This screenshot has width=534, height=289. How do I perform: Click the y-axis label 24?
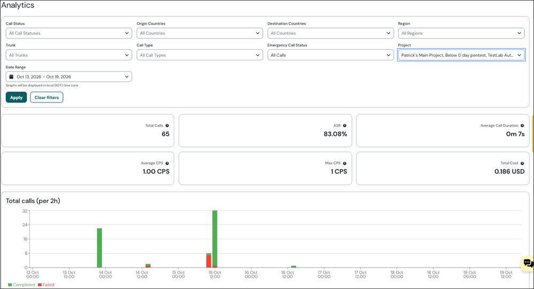coord(25,225)
